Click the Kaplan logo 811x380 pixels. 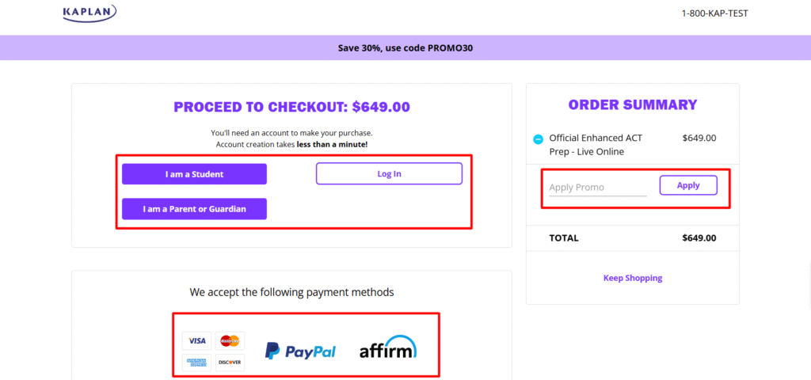89,13
